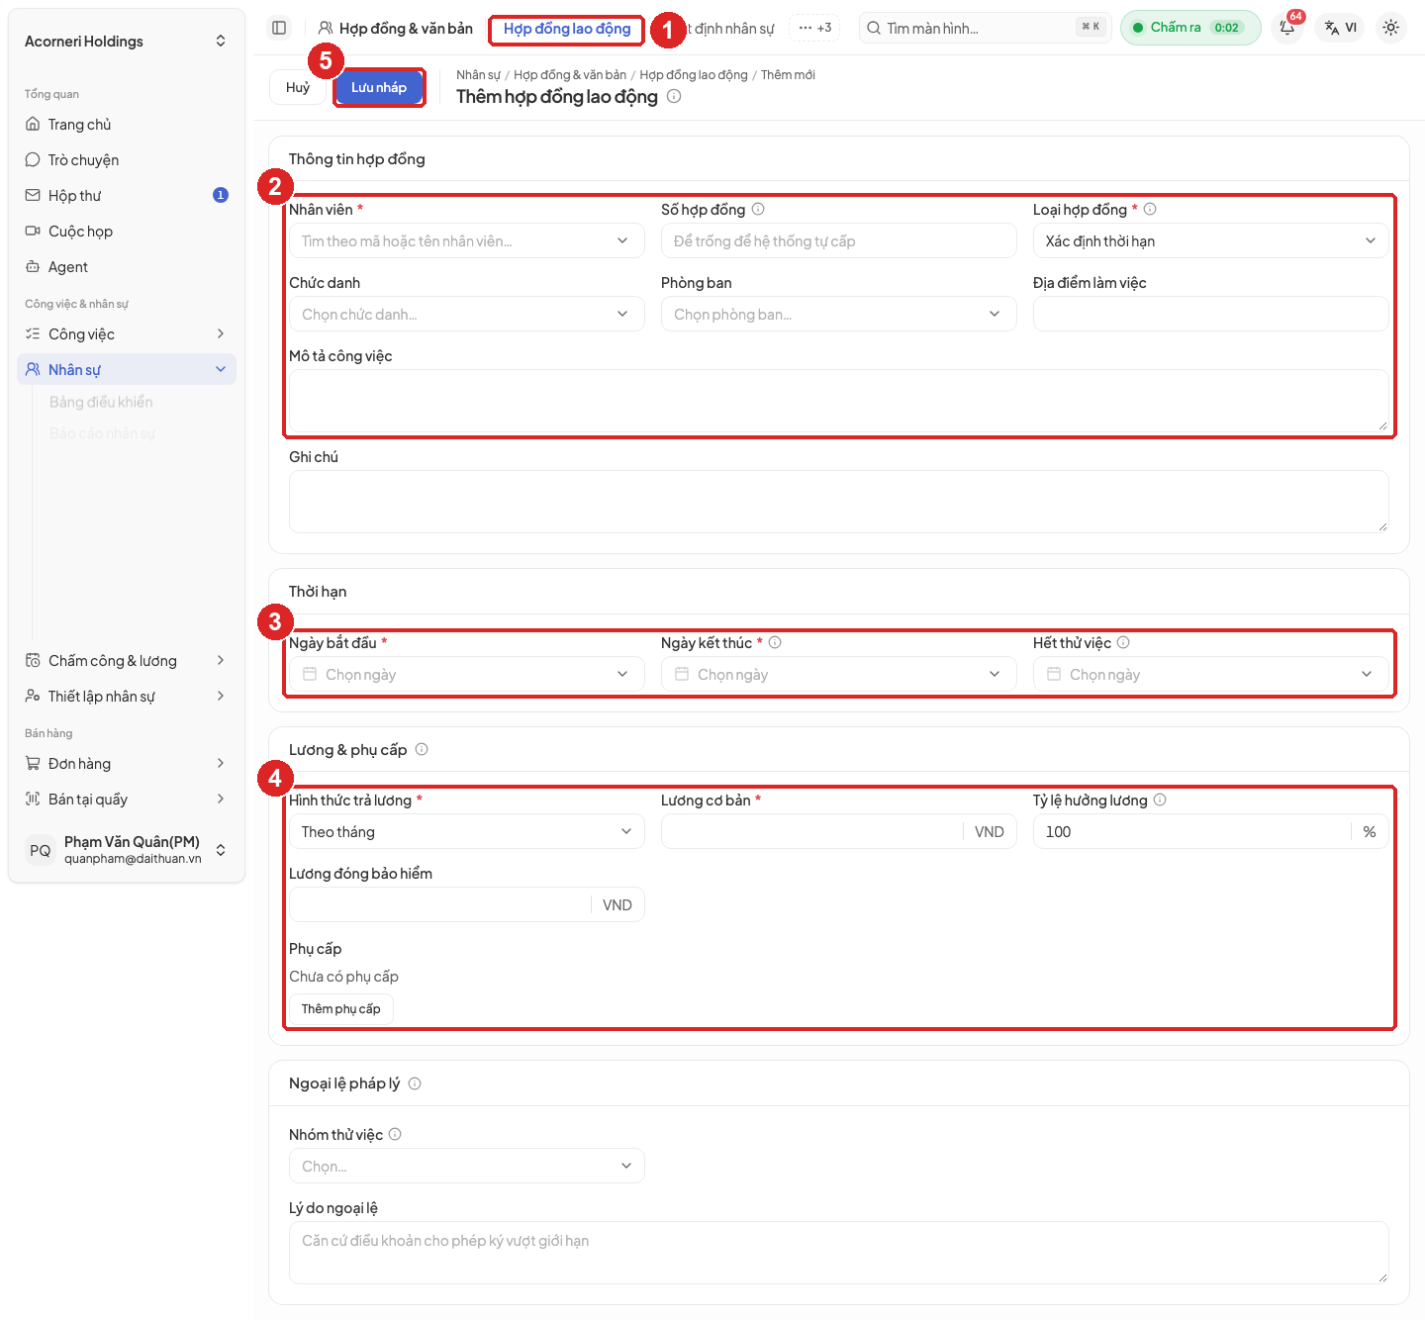Toggle the sidebar panel icon

click(x=279, y=28)
